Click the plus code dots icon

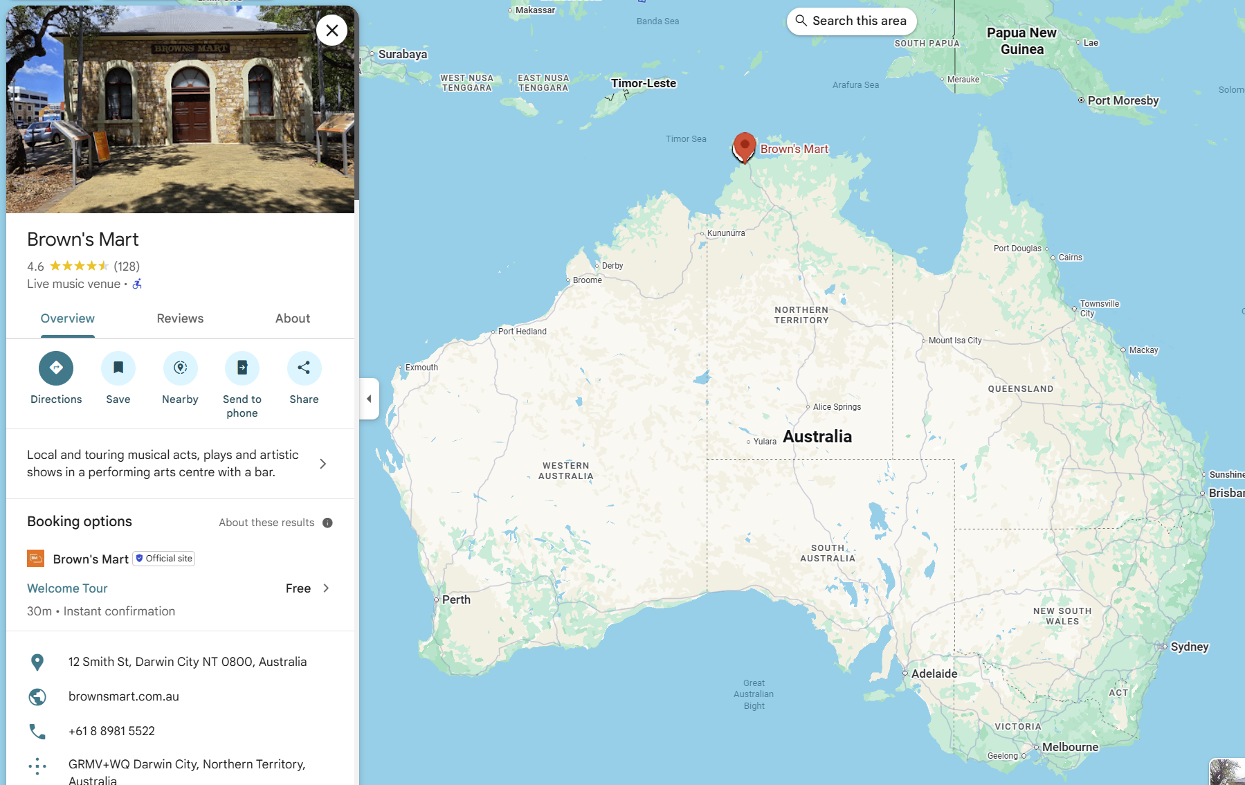click(x=37, y=765)
